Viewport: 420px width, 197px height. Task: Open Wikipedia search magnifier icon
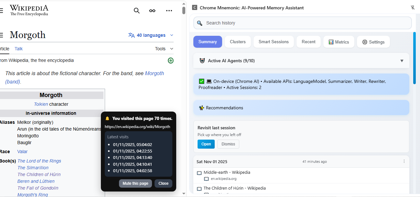[137, 11]
